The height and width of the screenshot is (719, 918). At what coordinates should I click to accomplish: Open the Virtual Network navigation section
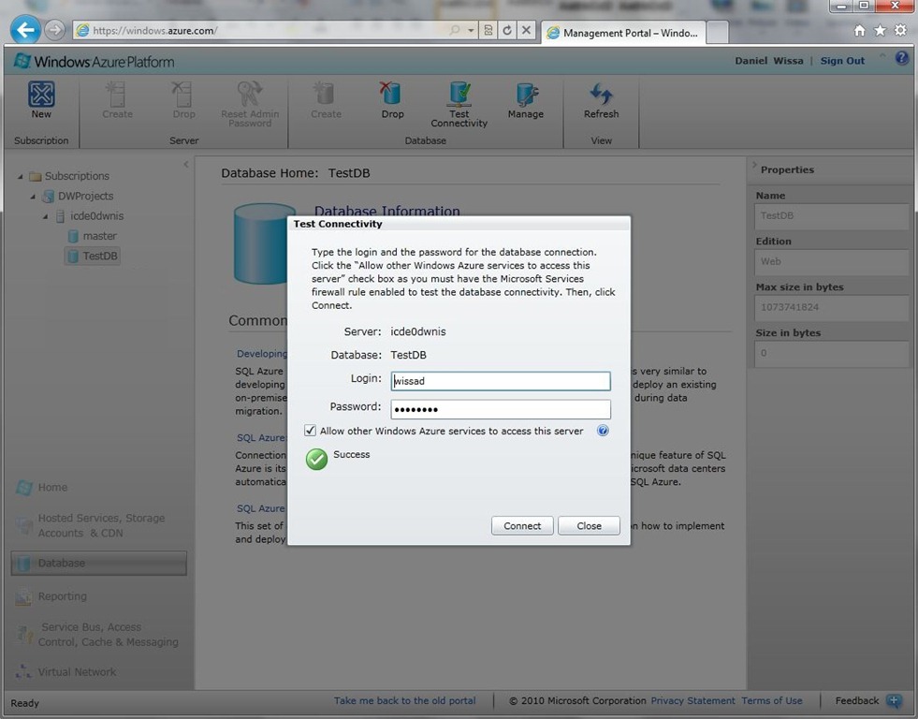[x=66, y=671]
